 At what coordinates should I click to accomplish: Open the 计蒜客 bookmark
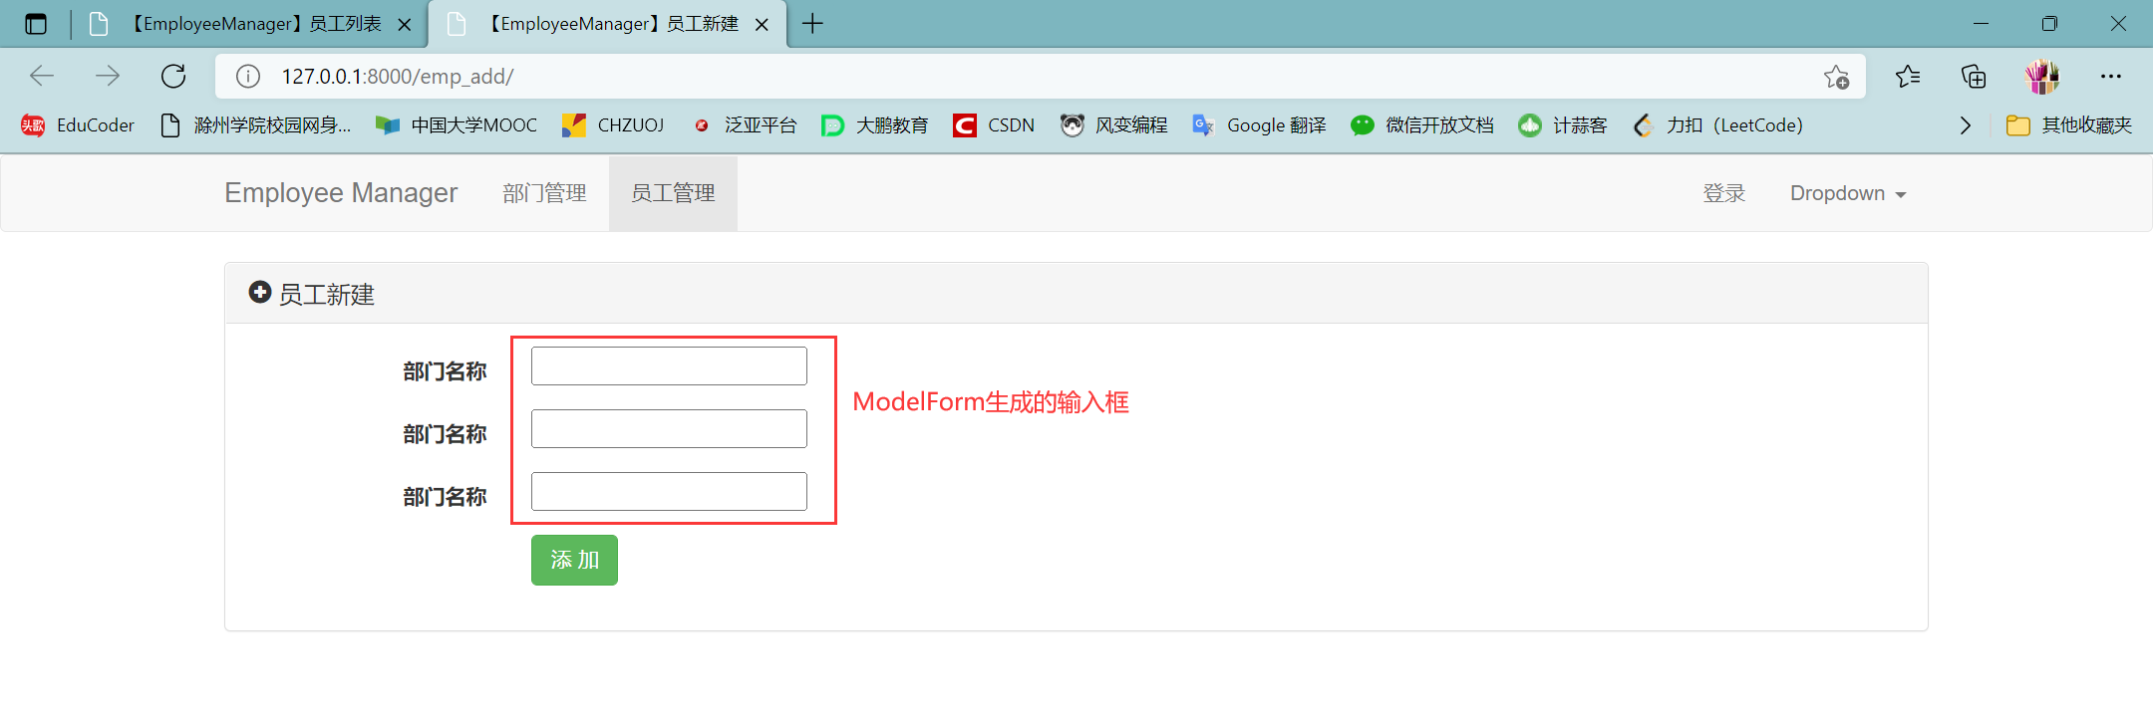coord(1563,125)
